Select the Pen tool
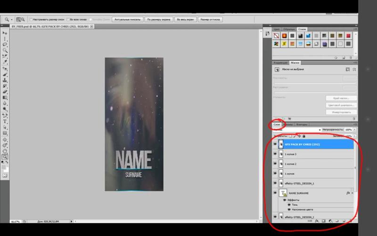The image size is (377, 236). [x=5, y=116]
